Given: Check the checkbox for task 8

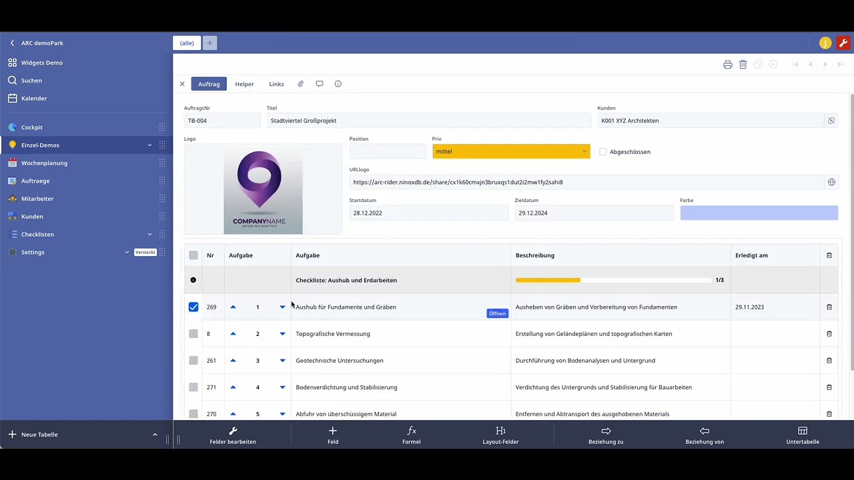Looking at the screenshot, I should [193, 334].
